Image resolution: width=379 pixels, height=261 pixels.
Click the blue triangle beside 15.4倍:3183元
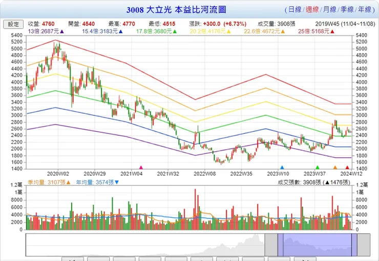tap(120, 31)
